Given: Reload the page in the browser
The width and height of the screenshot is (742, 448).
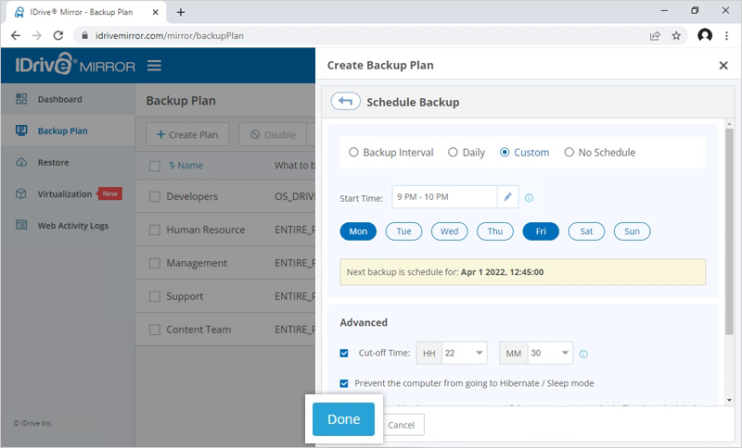Looking at the screenshot, I should click(58, 35).
